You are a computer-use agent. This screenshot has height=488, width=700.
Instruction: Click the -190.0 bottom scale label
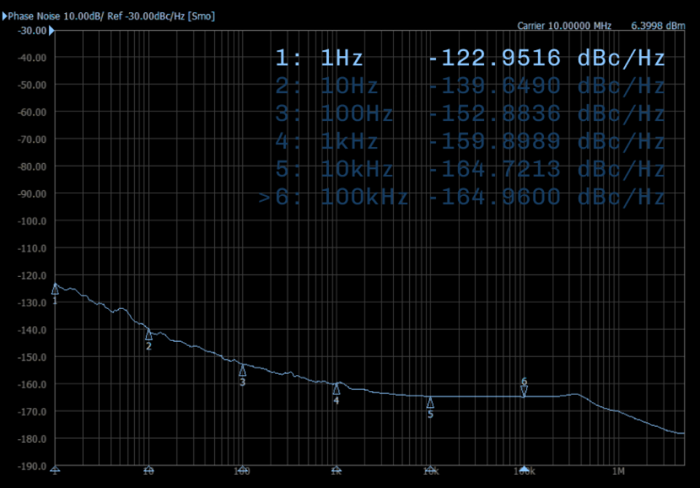point(31,465)
